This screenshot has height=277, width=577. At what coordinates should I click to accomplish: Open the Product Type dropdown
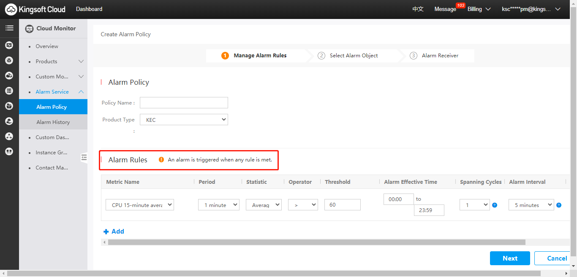pyautogui.click(x=184, y=120)
